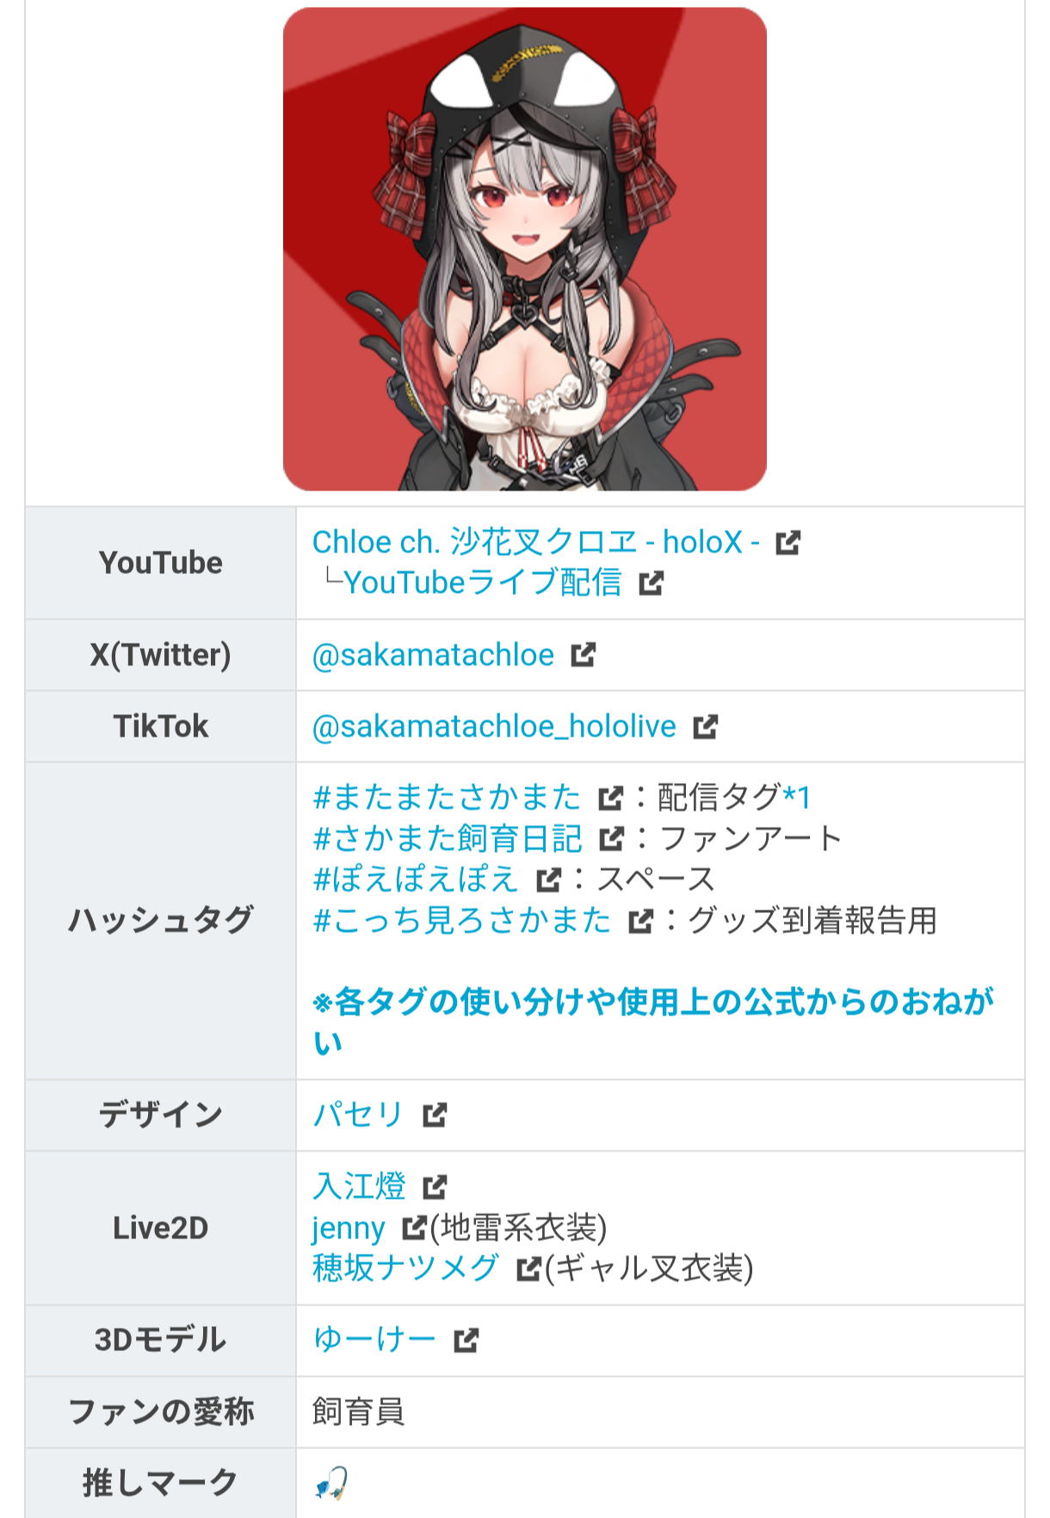1050x1518 pixels.
Task: Open the jenny Live2D artist link
Action: coord(349,1229)
